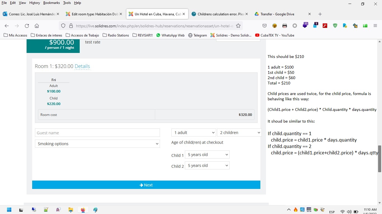Open the Windows Start menu
This screenshot has width=382, height=214.
9,210
